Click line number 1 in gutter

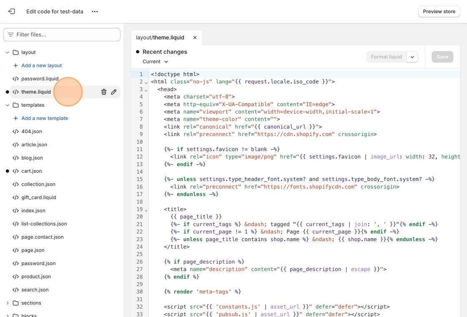point(141,74)
